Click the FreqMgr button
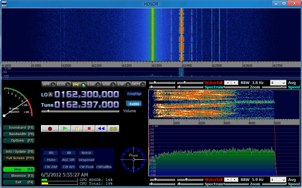 pos(134,94)
